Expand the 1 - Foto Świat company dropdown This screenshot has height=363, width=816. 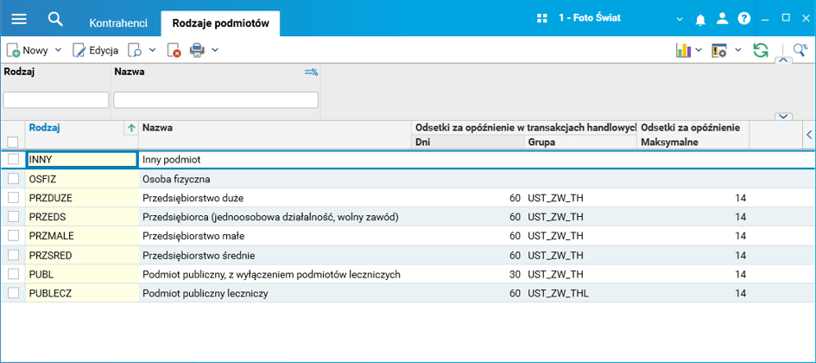[x=679, y=18]
